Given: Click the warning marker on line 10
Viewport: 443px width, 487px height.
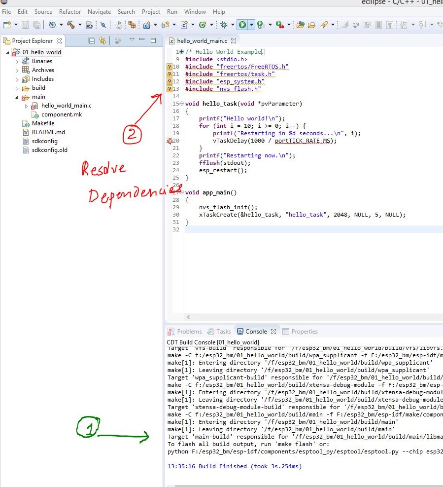Looking at the screenshot, I should coord(170,67).
